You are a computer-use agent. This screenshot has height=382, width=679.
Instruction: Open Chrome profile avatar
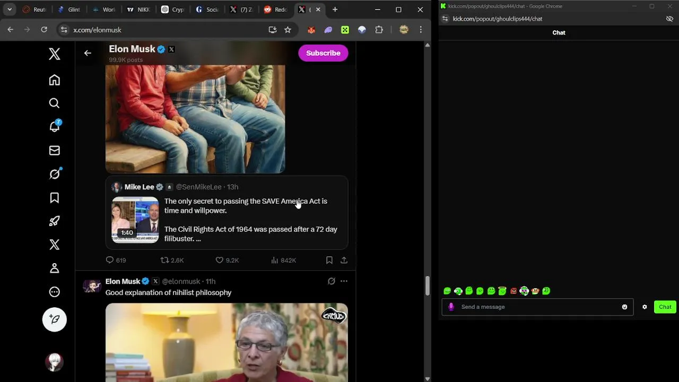tap(404, 30)
